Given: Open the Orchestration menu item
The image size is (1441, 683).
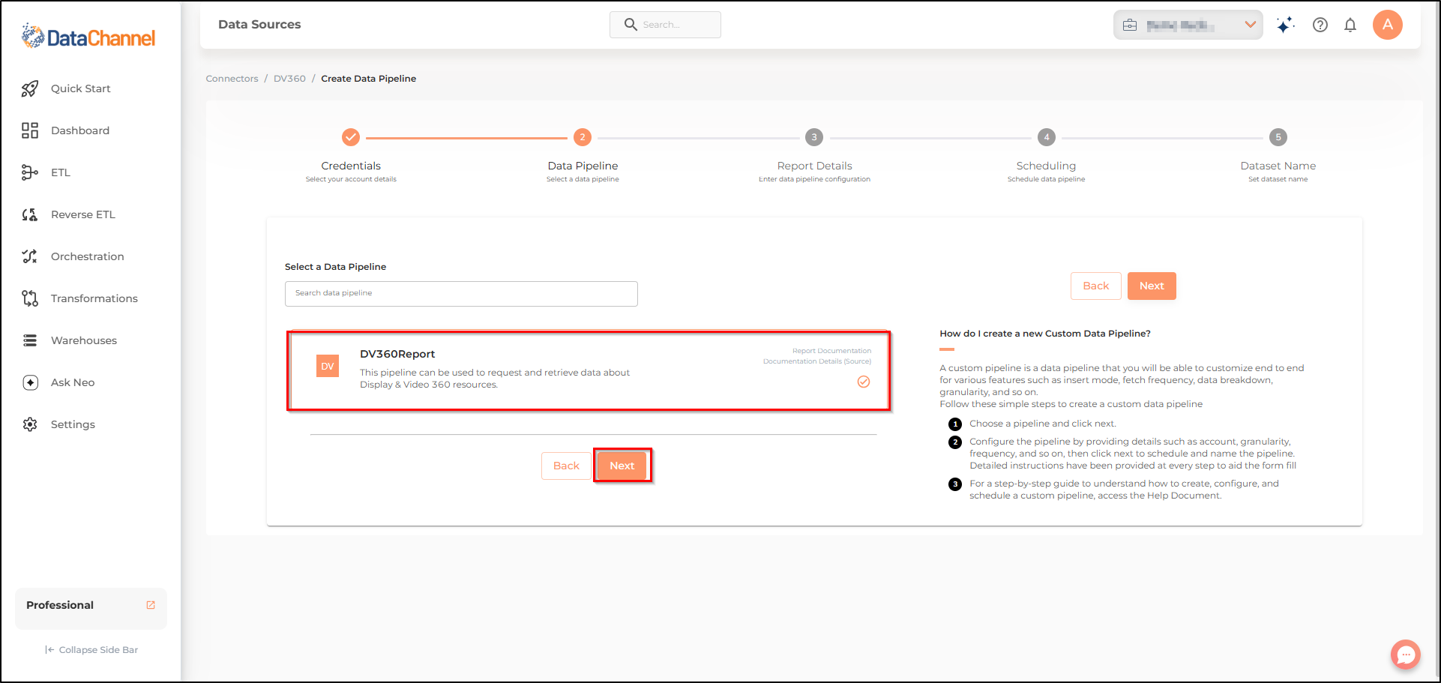Looking at the screenshot, I should point(88,256).
